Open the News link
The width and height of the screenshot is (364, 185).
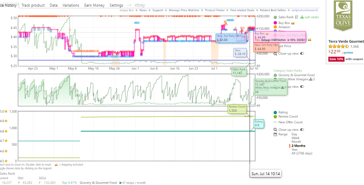tap(143, 10)
